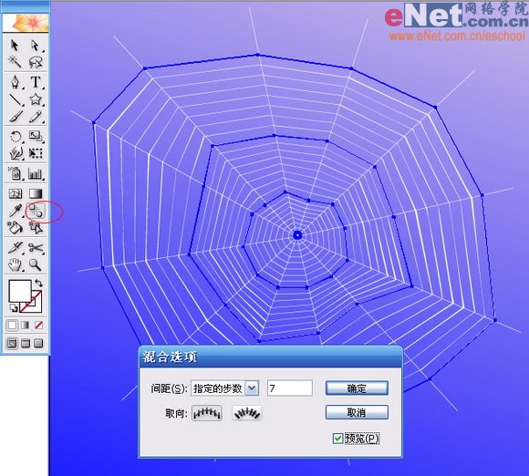Select the Scale tool
The image size is (529, 476).
click(x=36, y=137)
